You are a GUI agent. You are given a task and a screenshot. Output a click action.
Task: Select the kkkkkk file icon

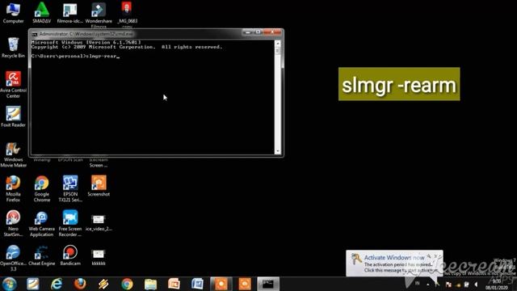pyautogui.click(x=99, y=257)
